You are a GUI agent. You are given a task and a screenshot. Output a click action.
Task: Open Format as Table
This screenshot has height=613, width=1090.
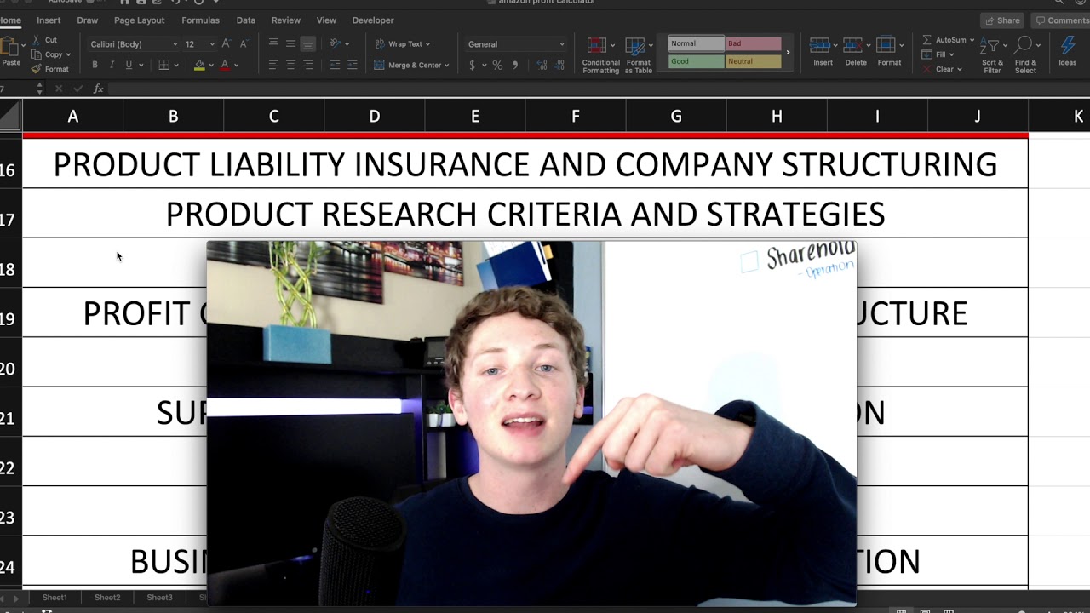pos(638,55)
